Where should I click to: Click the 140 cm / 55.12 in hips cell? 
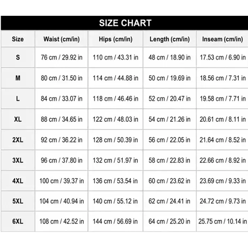click(116, 201)
